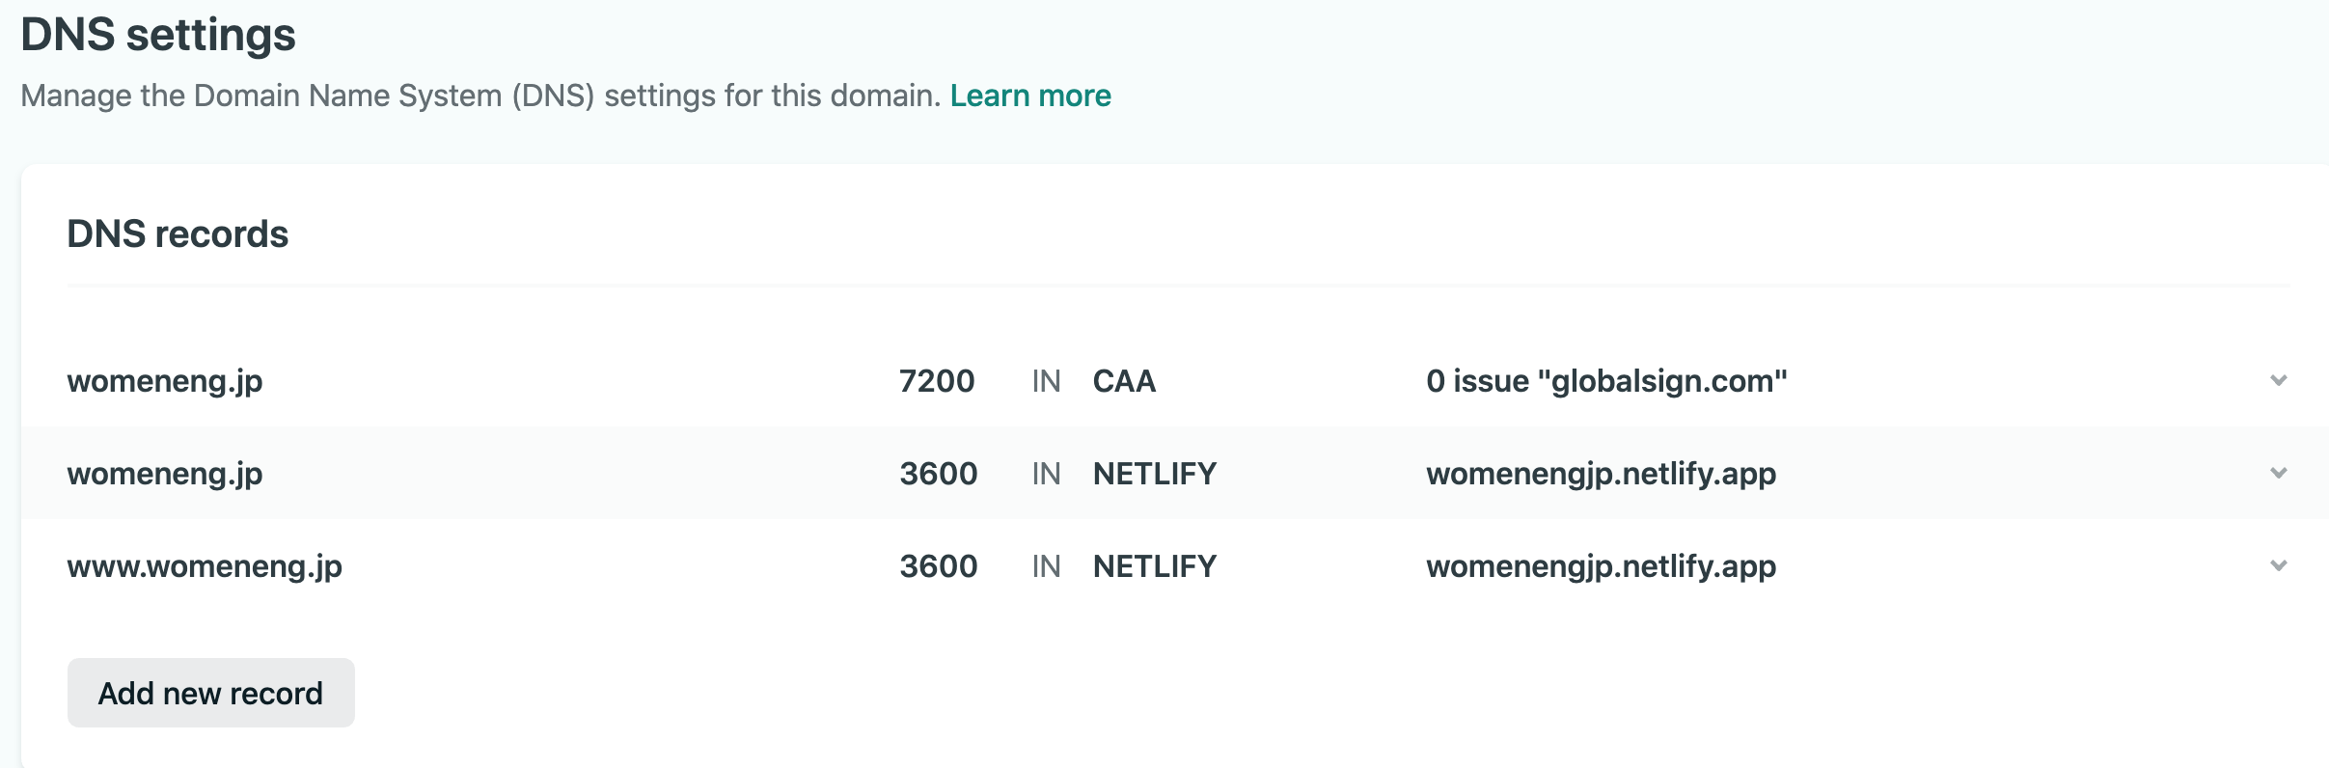This screenshot has height=768, width=2329.
Task: Click womenengjp.netlify.app in the www.womeneng.jp row
Action: click(1602, 566)
